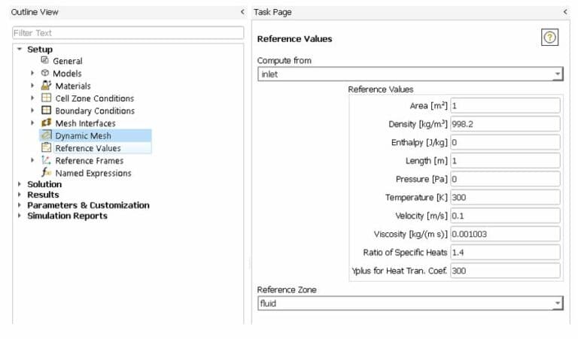Click the Boundary Conditions icon
The image size is (578, 339).
[x=46, y=110]
